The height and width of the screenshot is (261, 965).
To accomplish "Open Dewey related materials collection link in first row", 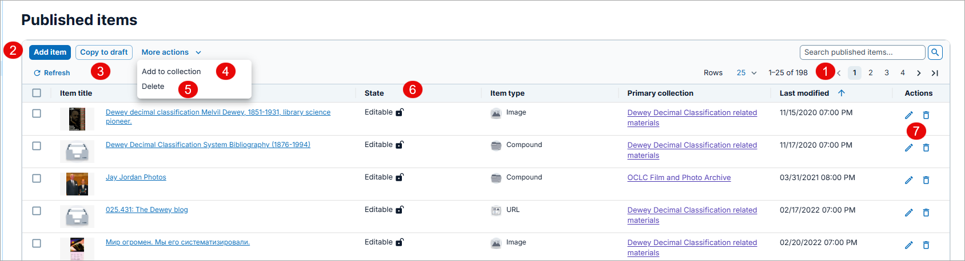I will 692,118.
